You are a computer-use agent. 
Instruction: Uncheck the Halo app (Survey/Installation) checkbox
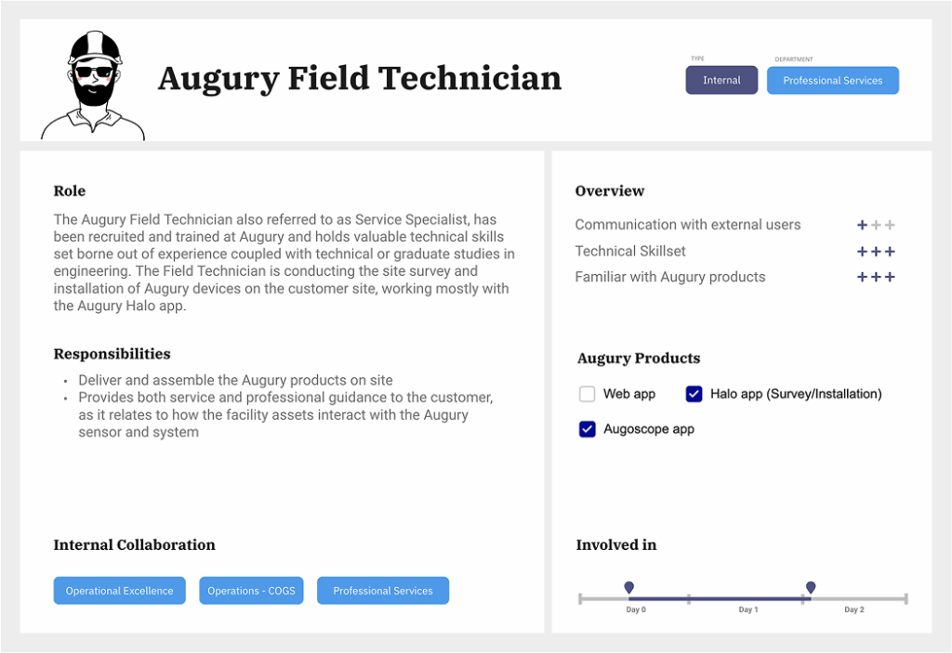coord(694,394)
